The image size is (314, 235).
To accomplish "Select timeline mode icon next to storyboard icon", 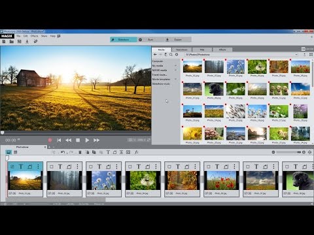I will tap(16, 152).
